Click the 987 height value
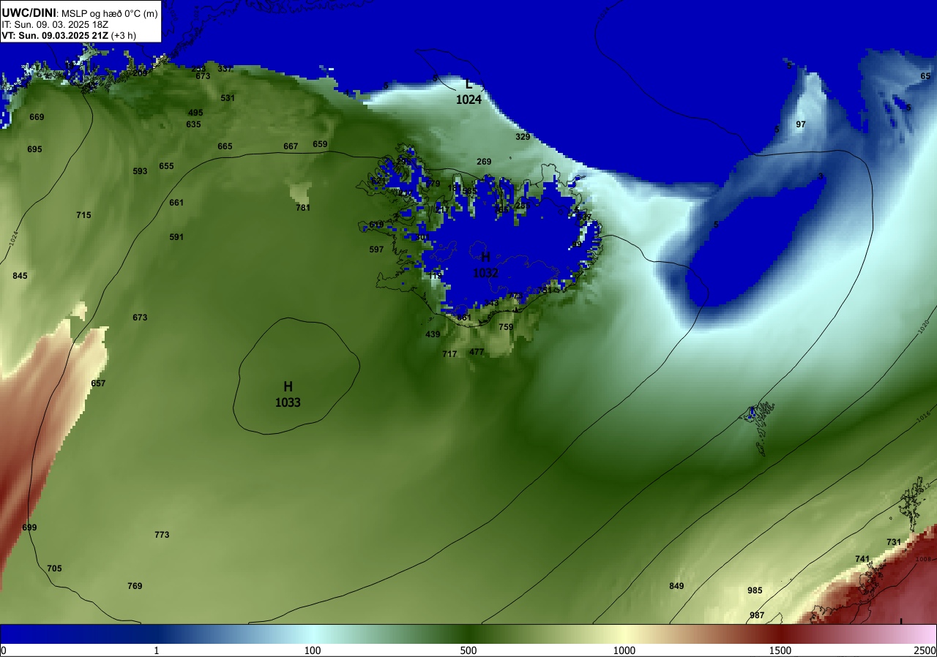This screenshot has width=937, height=657. coord(757,615)
